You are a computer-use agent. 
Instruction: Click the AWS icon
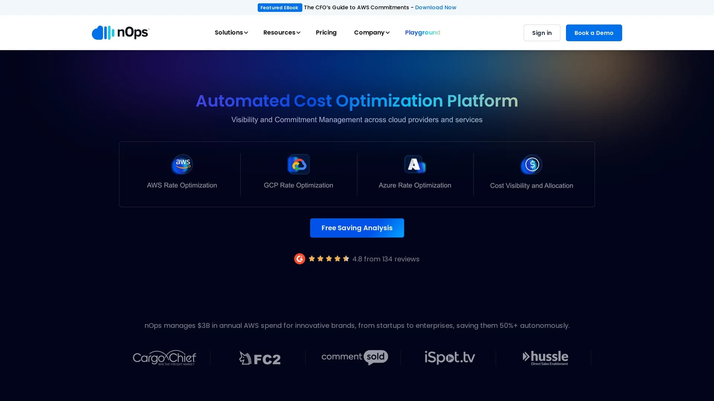pyautogui.click(x=182, y=164)
